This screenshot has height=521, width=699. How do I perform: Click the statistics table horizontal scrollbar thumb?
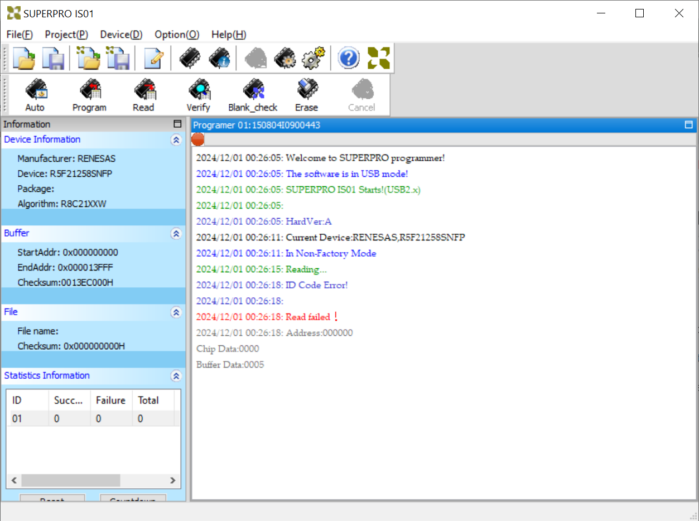click(70, 480)
